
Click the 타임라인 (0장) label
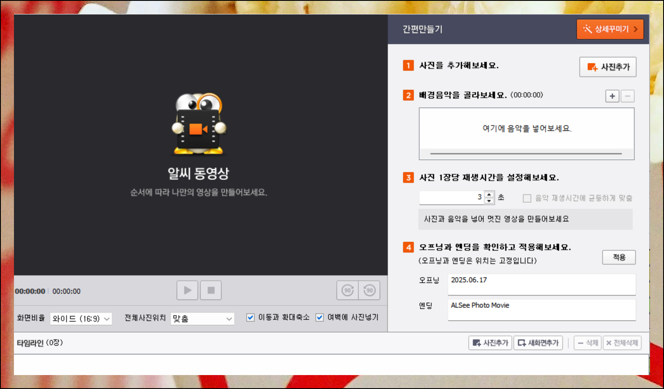click(x=40, y=343)
